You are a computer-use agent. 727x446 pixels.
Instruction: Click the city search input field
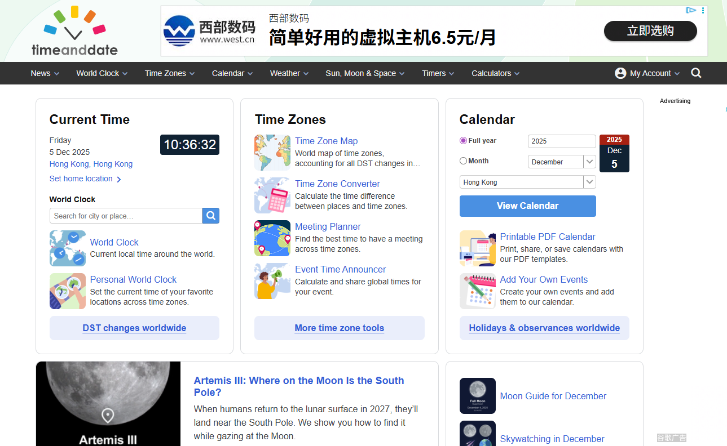[126, 216]
